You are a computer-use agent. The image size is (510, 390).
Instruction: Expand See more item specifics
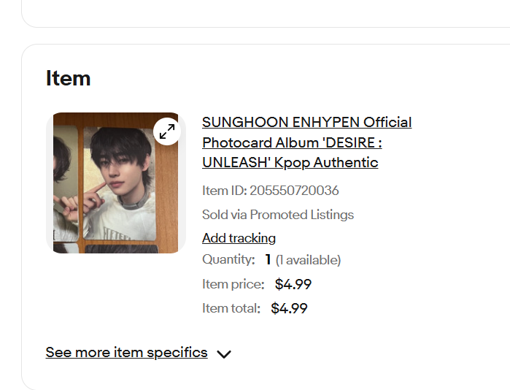point(126,352)
